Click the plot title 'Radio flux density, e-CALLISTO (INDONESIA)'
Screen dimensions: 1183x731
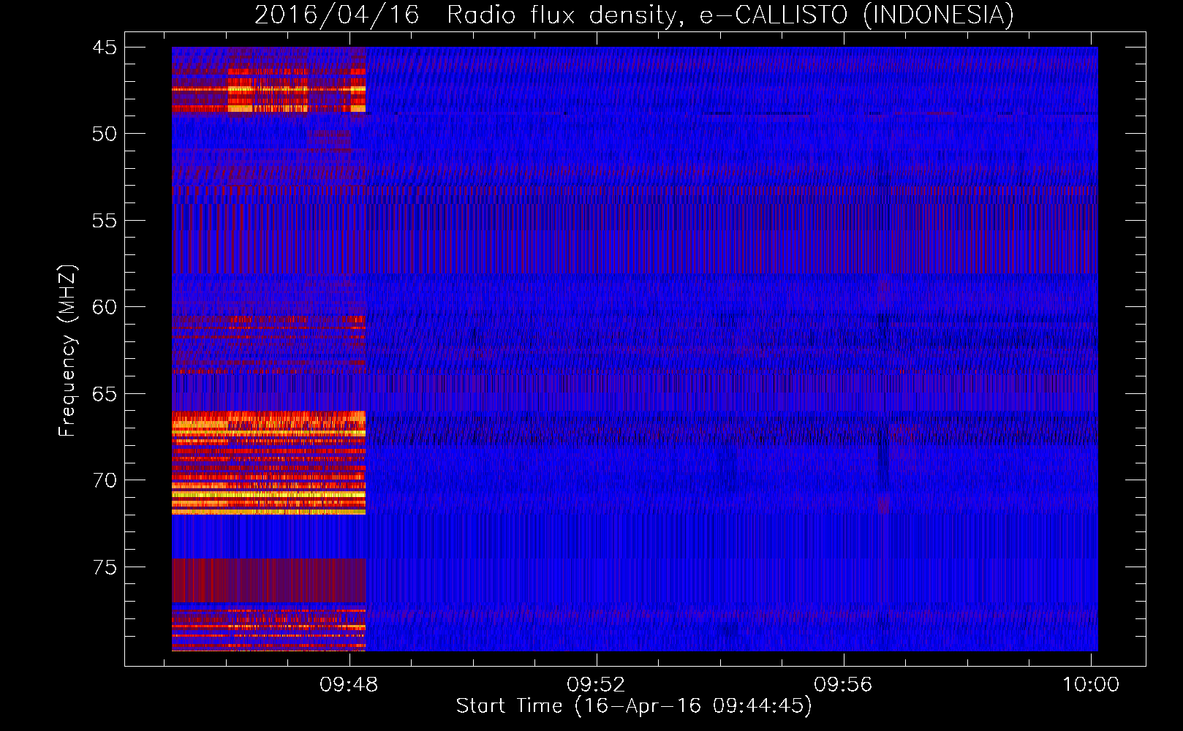point(730,15)
